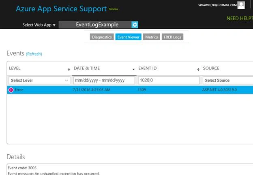Open the web app settings gear icon
Screen dimensions: 253x175
coord(135,25)
